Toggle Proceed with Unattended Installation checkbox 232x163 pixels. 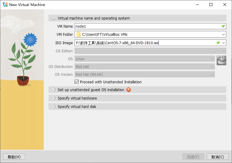(76, 82)
